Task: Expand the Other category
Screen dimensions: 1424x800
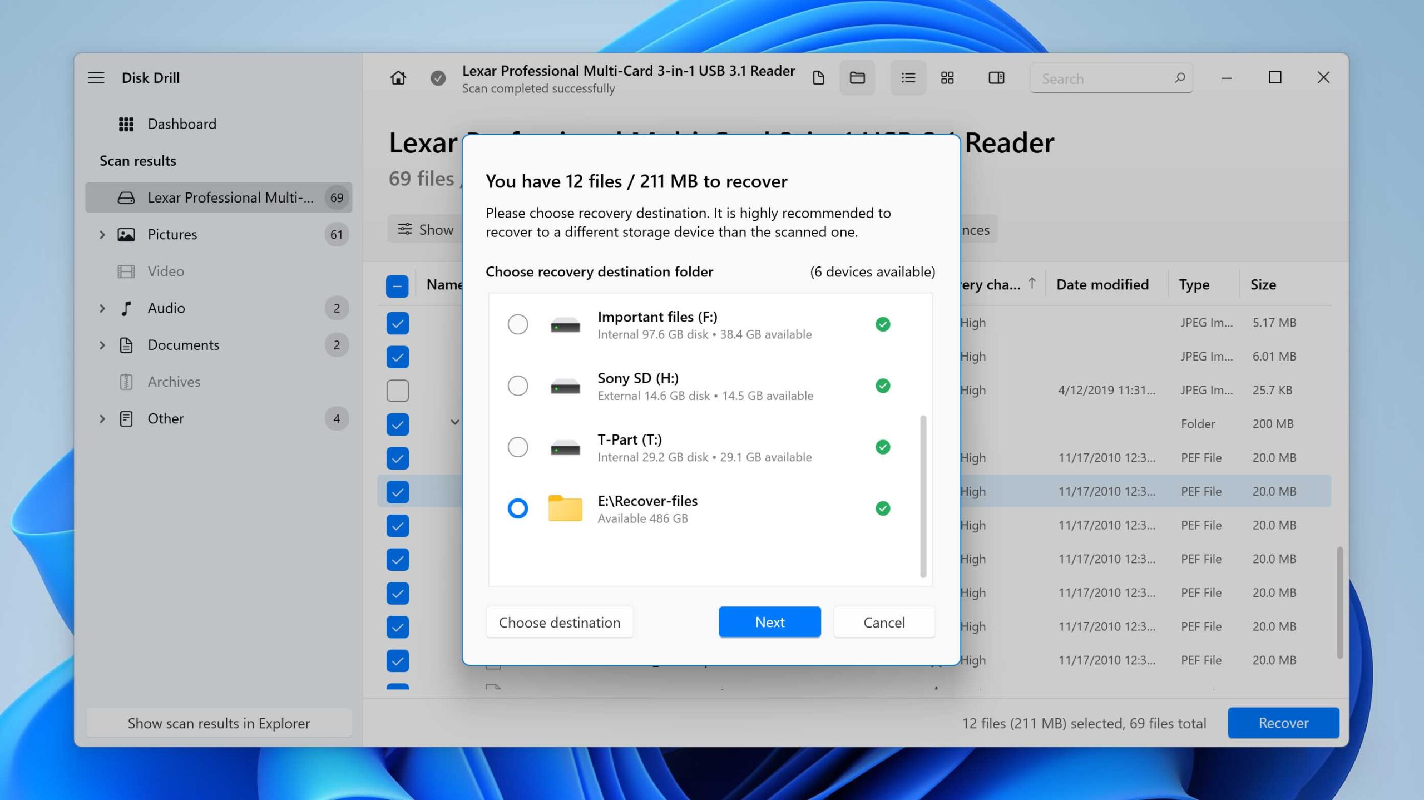Action: pyautogui.click(x=102, y=418)
